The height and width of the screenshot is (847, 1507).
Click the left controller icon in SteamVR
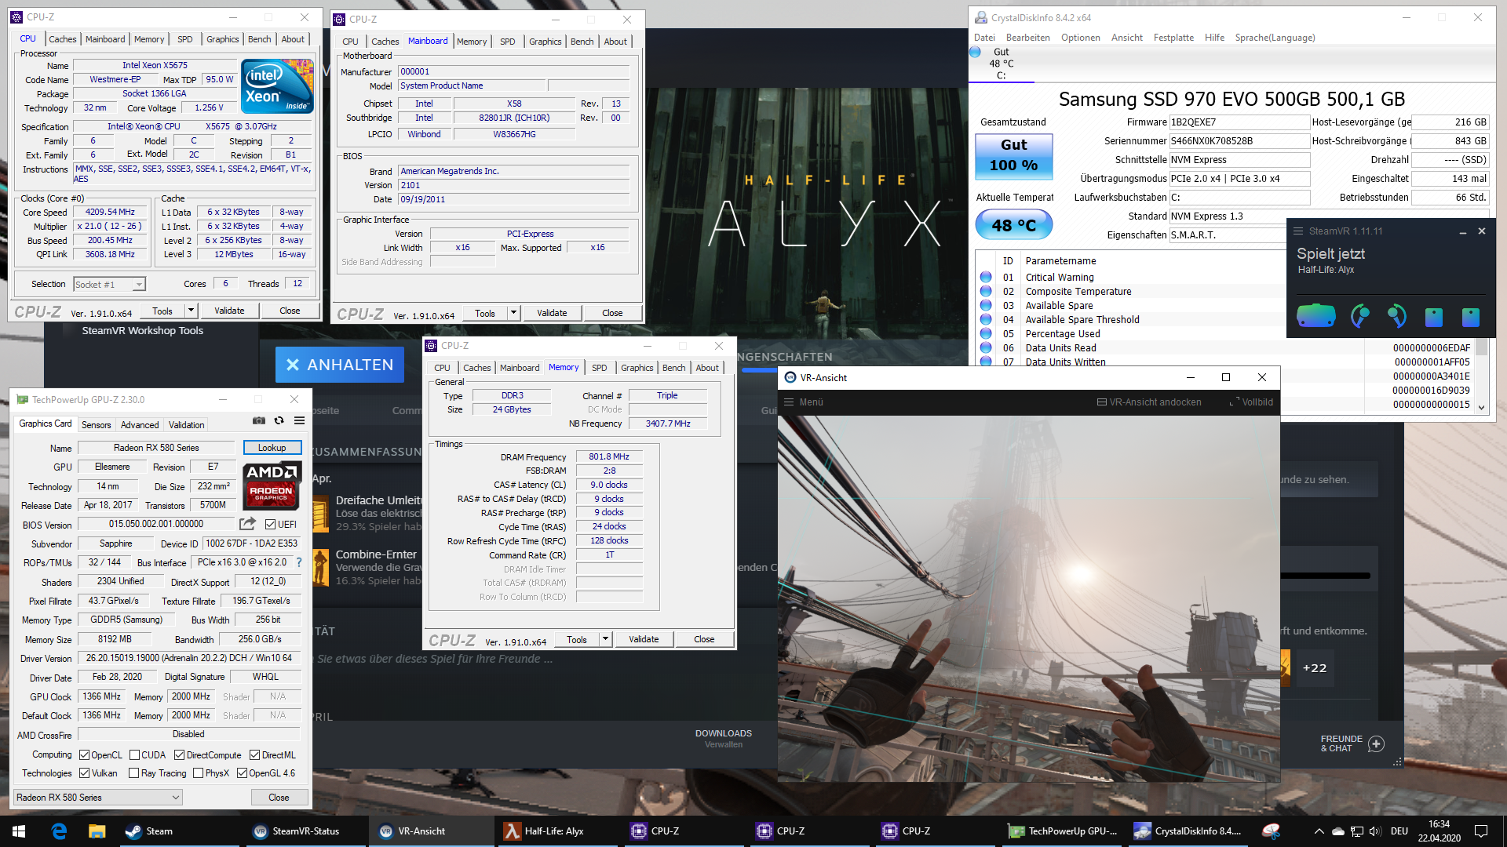coord(1359,316)
